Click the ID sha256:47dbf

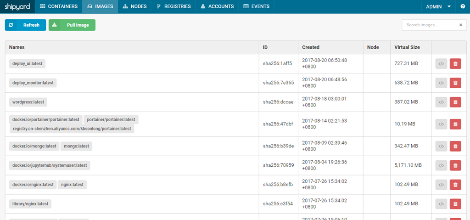278,124
